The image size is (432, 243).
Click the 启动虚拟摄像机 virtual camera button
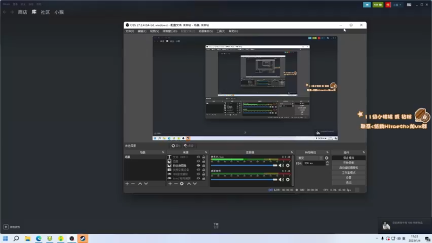(x=348, y=168)
